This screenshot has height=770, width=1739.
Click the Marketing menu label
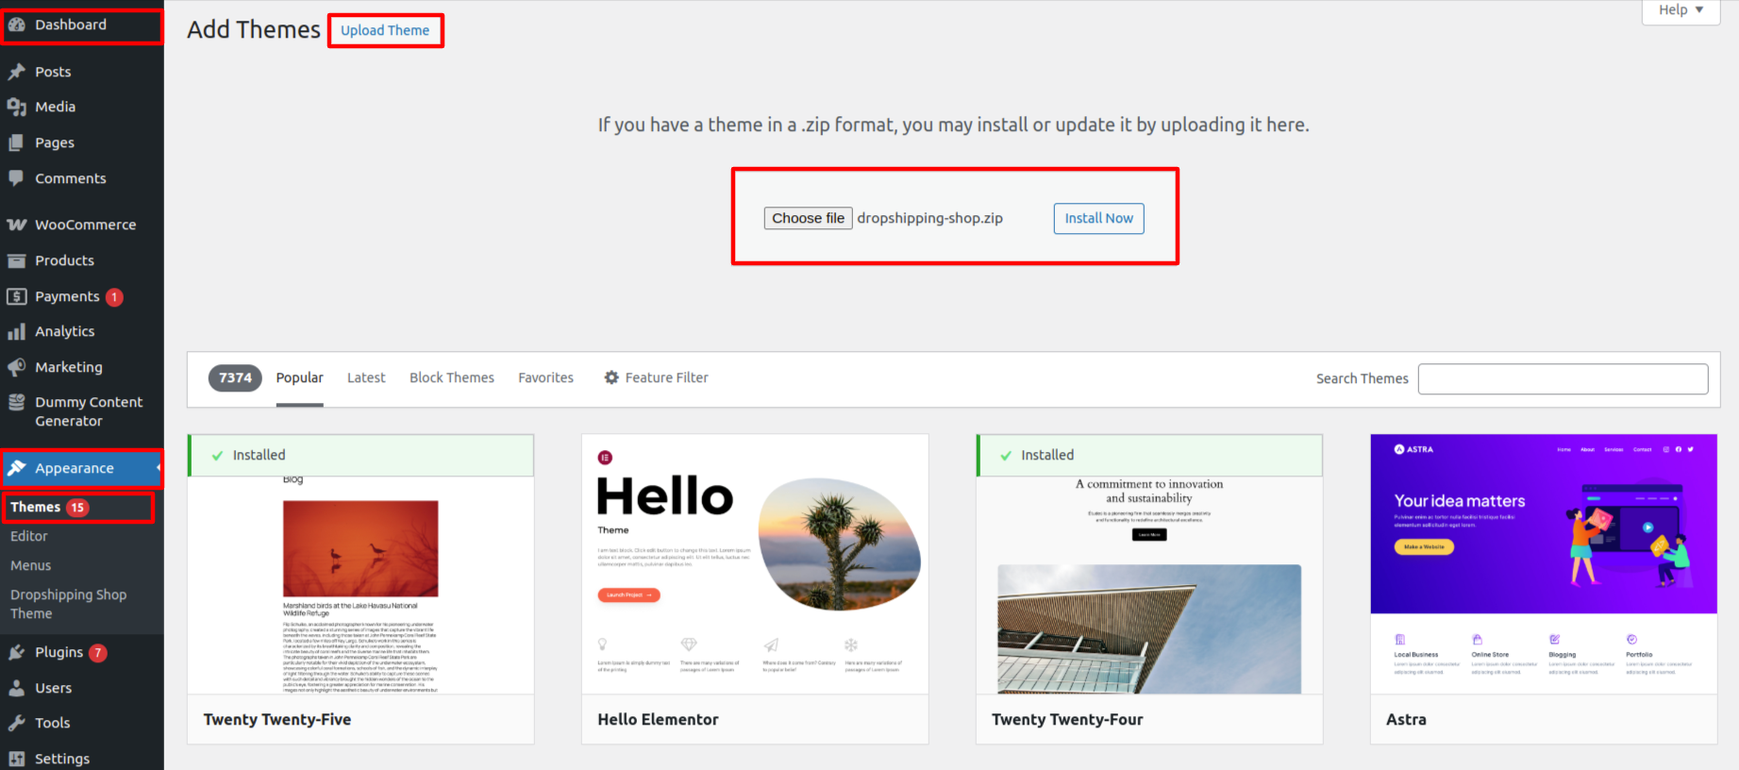[x=69, y=367]
